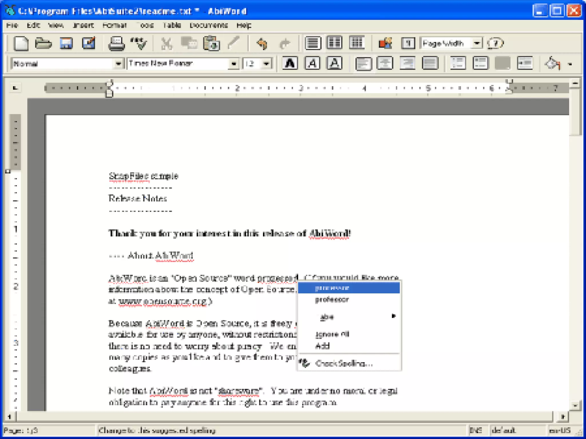586x439 pixels.
Task: Select the two-column layout icon
Action: tap(334, 43)
